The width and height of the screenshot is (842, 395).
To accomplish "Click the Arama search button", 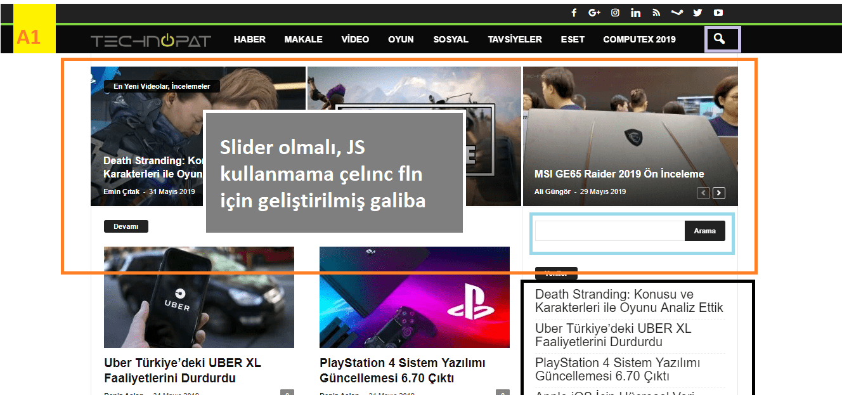I will pyautogui.click(x=704, y=231).
